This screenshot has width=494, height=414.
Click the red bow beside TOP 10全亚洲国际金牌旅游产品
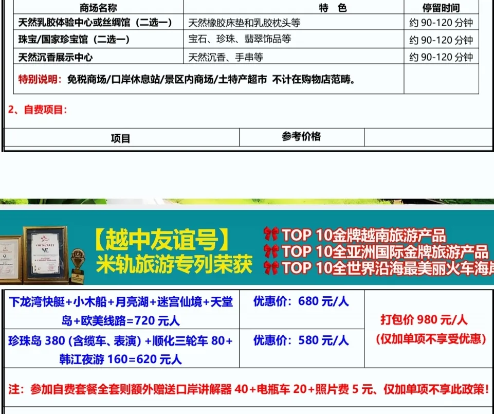pyautogui.click(x=270, y=251)
